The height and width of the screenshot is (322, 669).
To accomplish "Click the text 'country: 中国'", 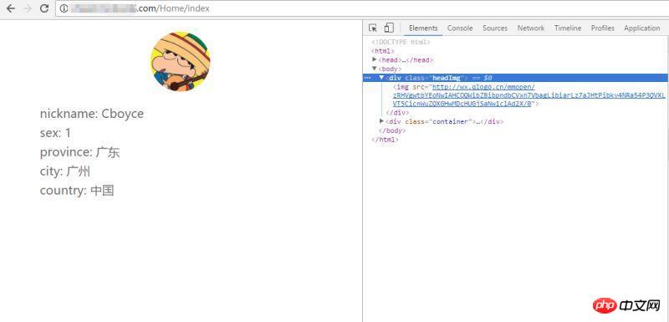I will coord(77,190).
